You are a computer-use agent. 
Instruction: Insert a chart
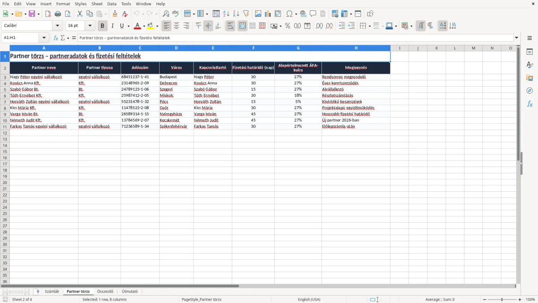coord(268,14)
